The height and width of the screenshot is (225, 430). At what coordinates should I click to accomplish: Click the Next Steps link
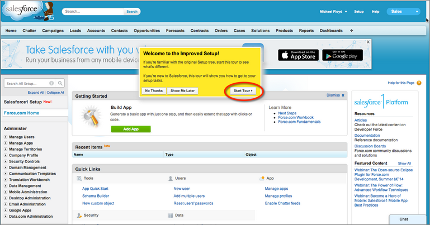pos(287,113)
